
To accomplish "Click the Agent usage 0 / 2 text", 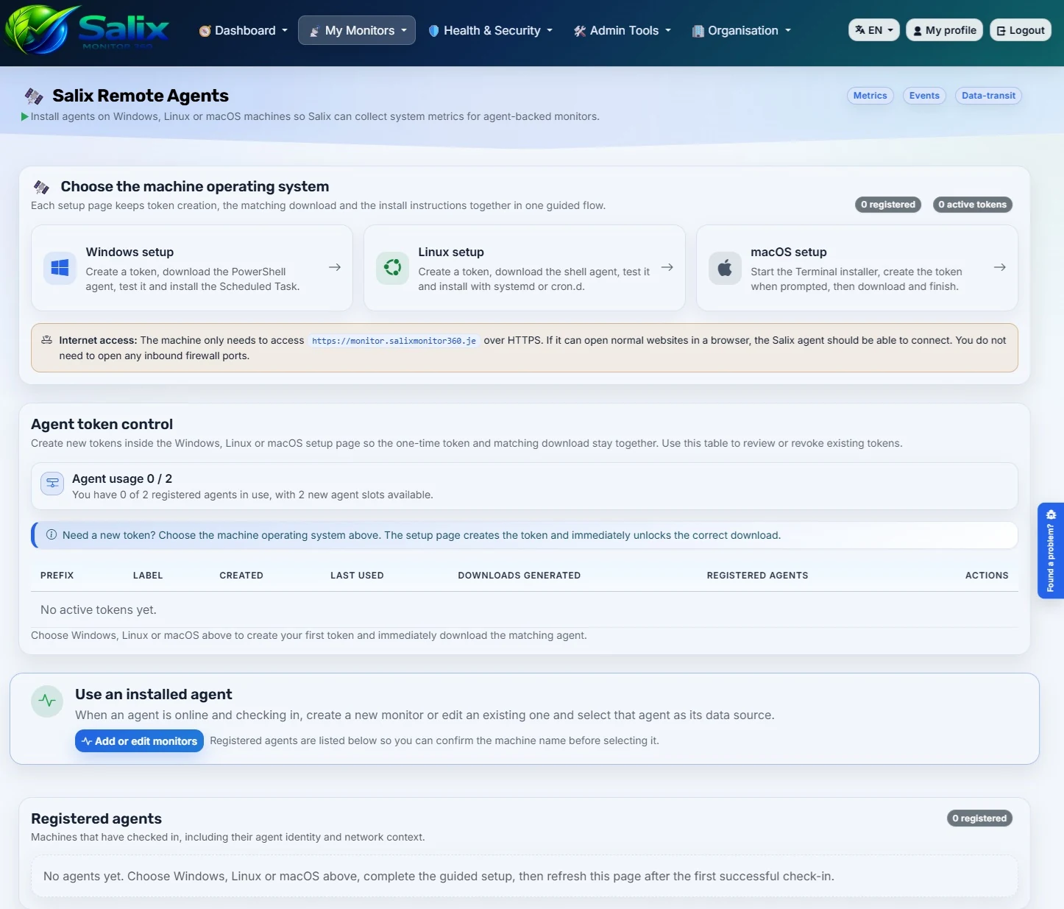I will tap(122, 478).
